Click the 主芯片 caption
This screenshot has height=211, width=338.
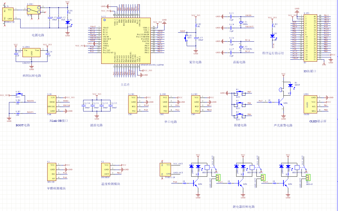click(x=125, y=84)
